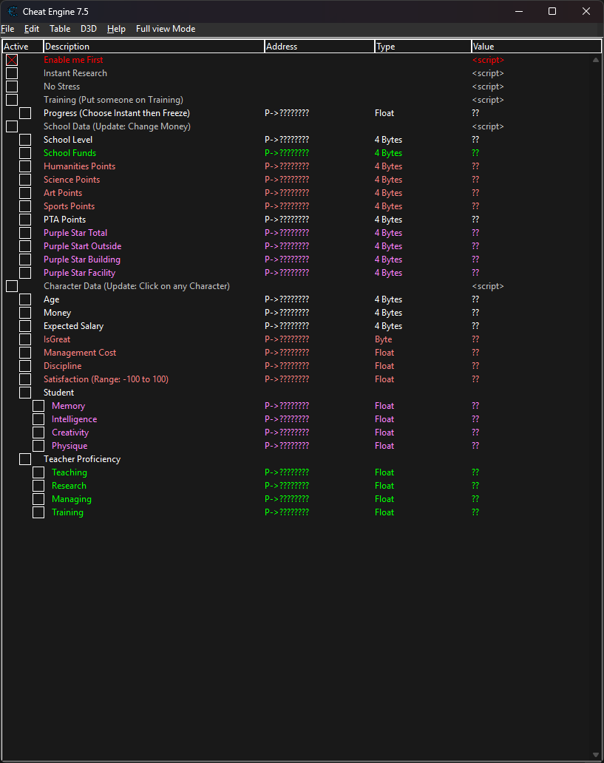Screen dimensions: 604x763
Task: Click the scrollbar up arrow
Action: click(596, 60)
